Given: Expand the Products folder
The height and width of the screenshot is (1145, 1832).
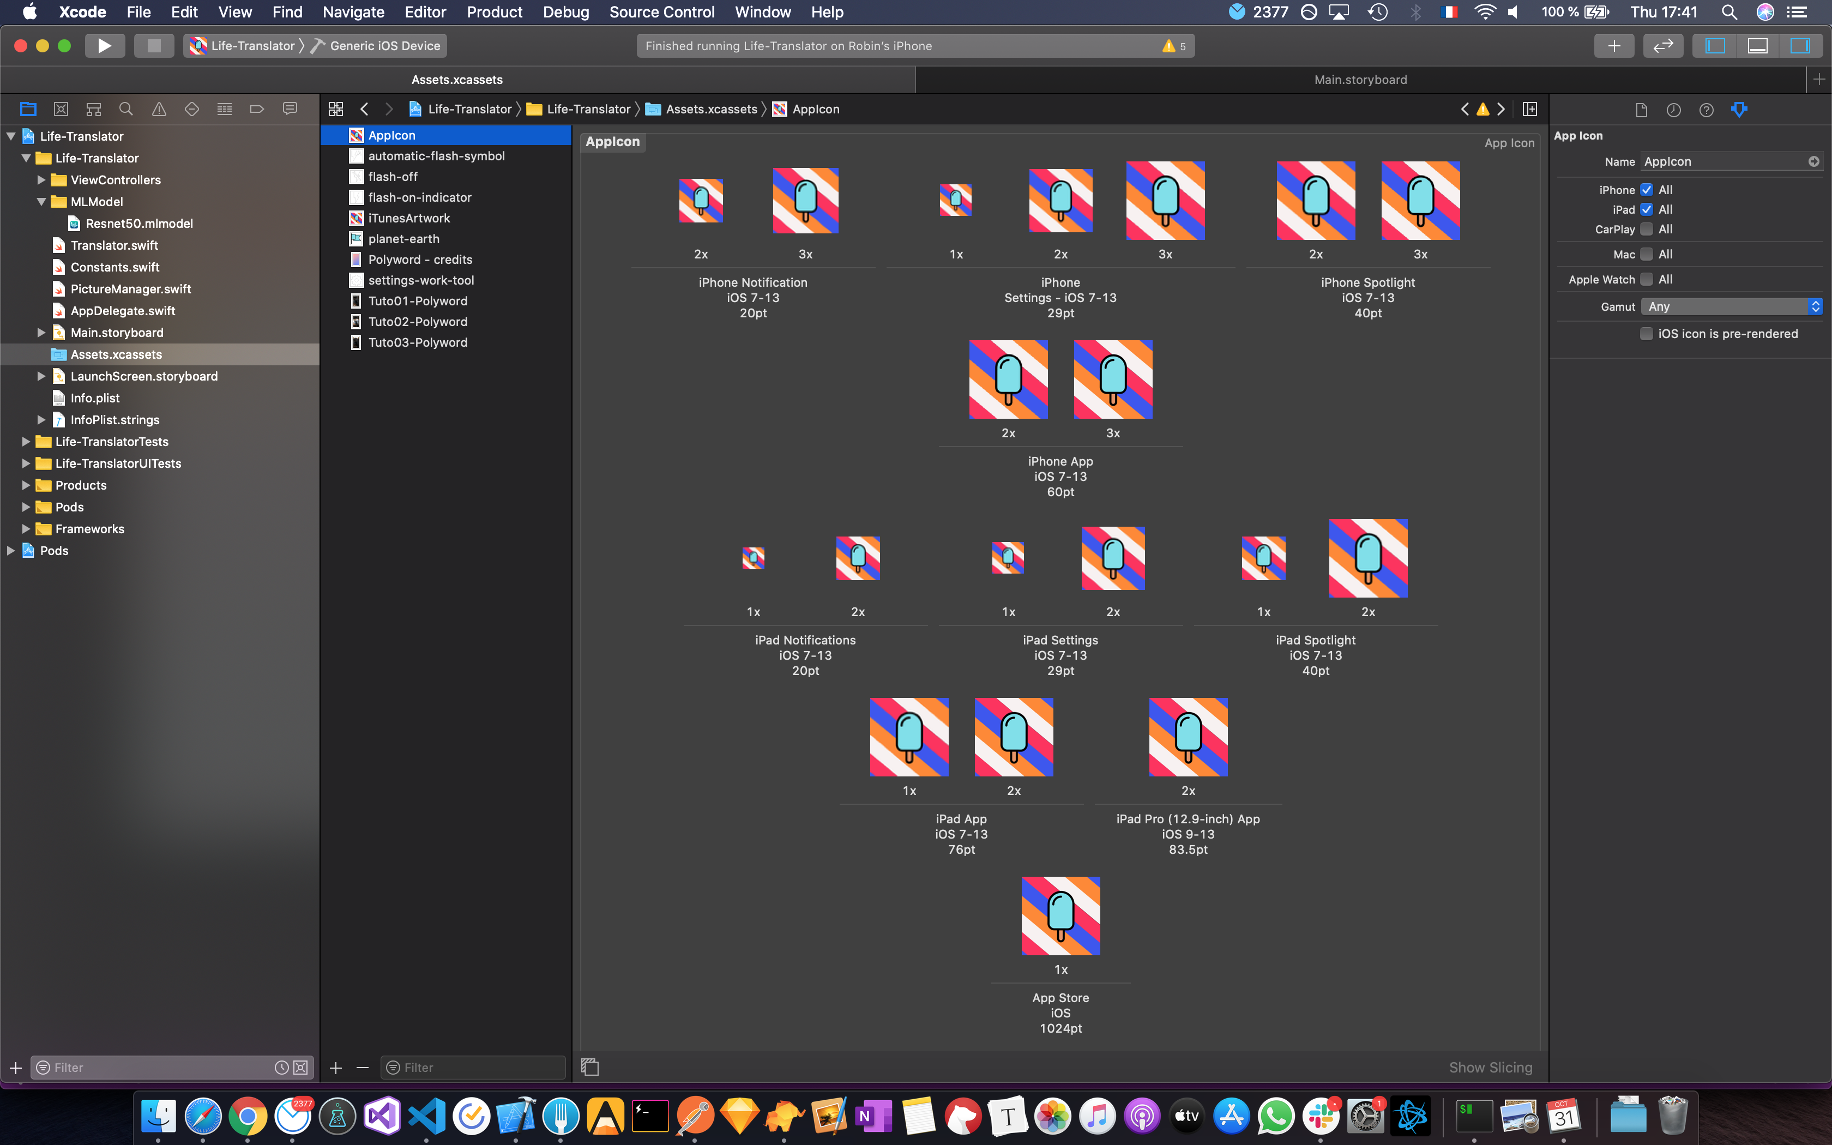Looking at the screenshot, I should pyautogui.click(x=27, y=485).
